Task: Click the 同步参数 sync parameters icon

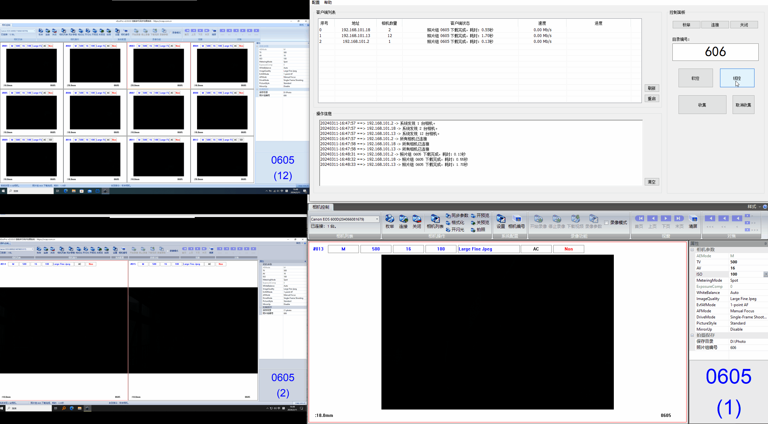Action: tap(457, 216)
